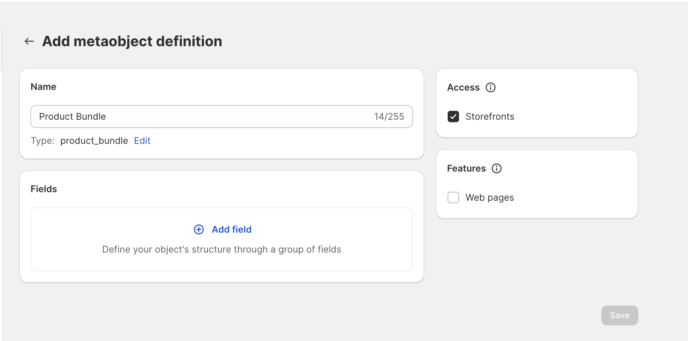
Task: Click the Add metaobject definition page heading
Action: [x=132, y=41]
